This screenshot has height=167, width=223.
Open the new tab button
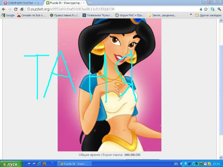pos(90,3)
